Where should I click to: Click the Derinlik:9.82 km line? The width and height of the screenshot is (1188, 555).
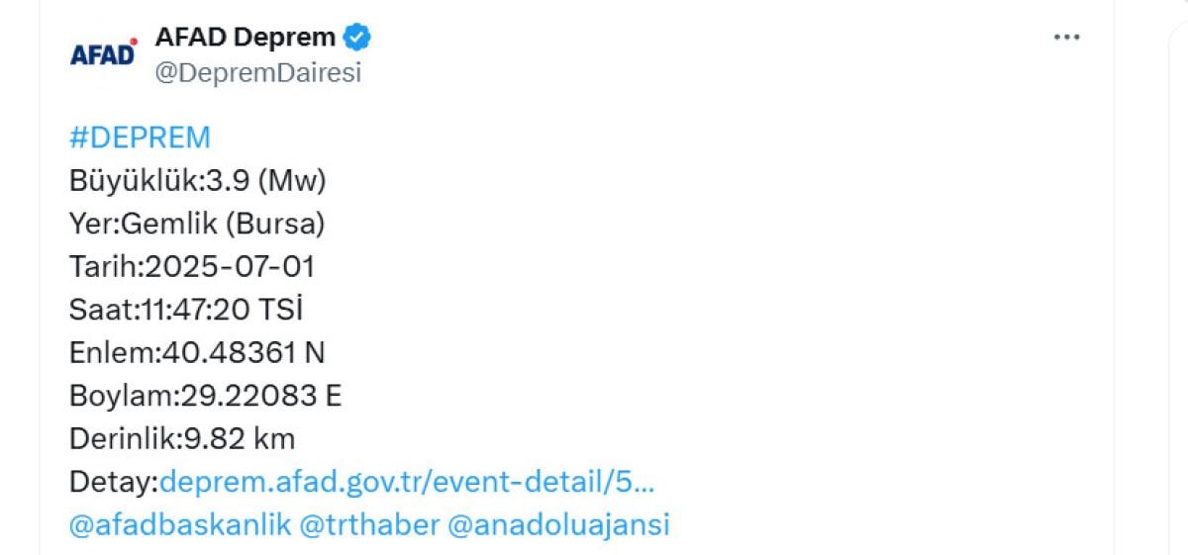pyautogui.click(x=182, y=438)
